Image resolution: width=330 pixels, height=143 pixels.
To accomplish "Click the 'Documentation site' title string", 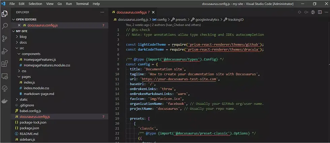I will click(x=164, y=69).
